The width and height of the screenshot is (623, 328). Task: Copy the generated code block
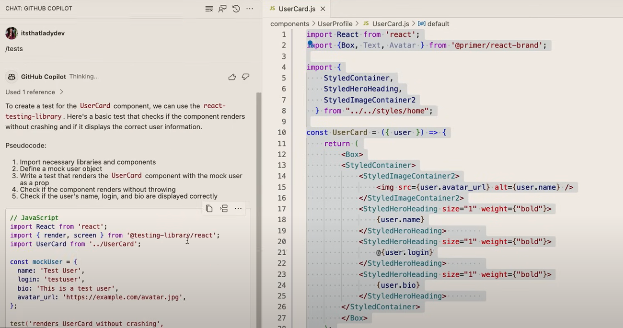point(209,208)
